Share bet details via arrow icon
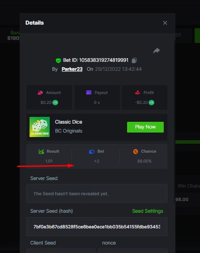The image size is (200, 253). (x=157, y=51)
